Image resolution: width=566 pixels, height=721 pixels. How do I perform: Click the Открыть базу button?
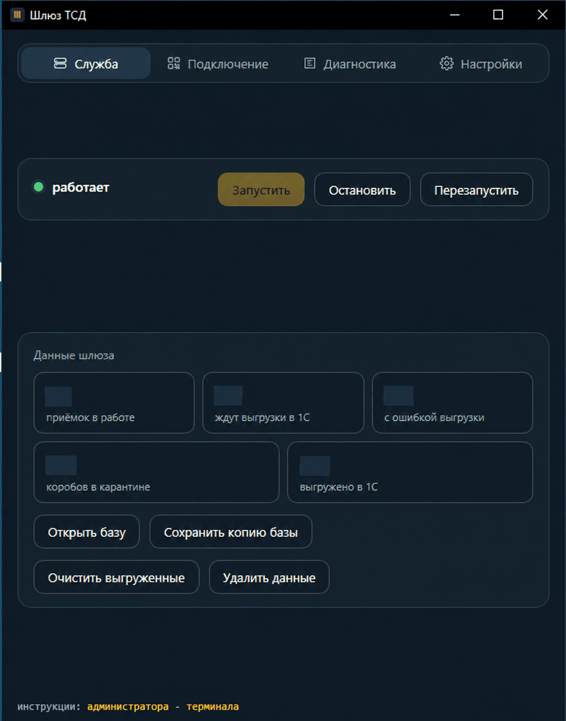click(87, 532)
